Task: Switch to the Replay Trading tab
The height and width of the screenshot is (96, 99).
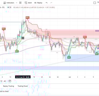Action: point(8,86)
